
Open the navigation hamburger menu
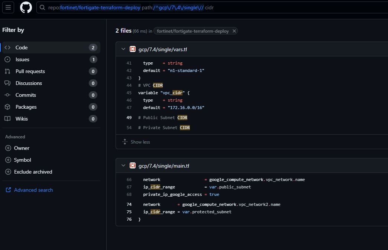click(8, 7)
